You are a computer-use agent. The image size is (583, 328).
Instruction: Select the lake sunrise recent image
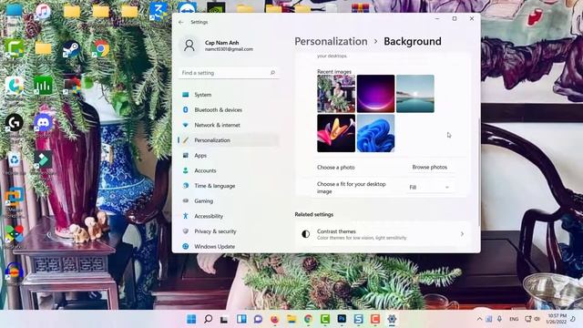pos(415,94)
